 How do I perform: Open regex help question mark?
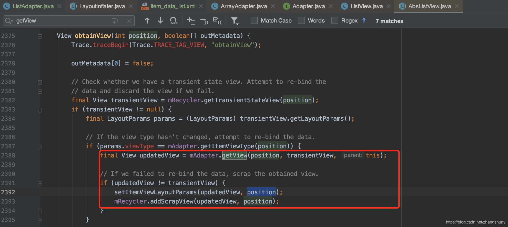point(364,20)
